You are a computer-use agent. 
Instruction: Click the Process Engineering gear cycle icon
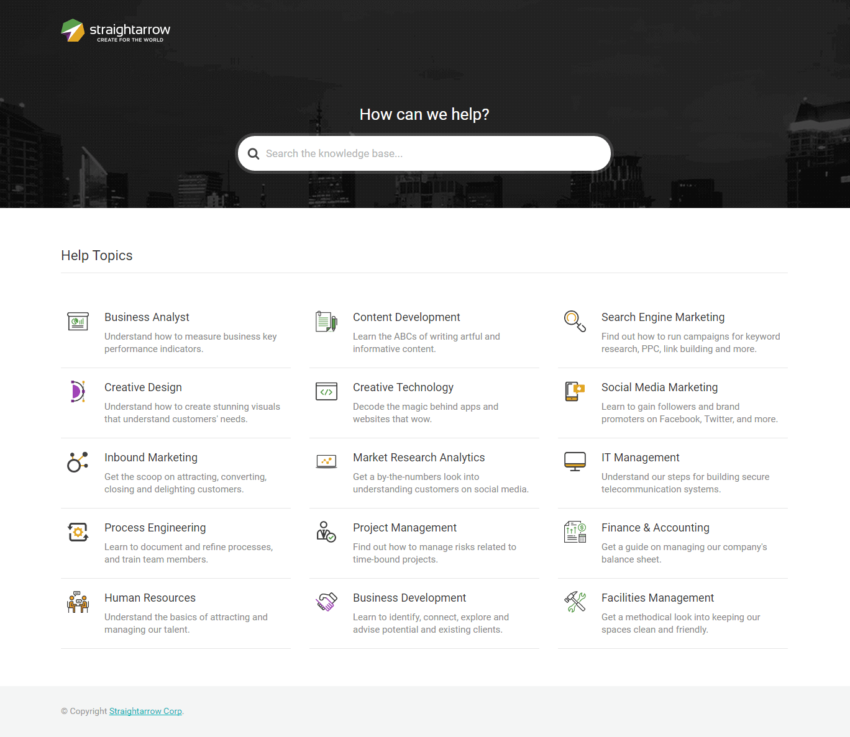click(78, 531)
